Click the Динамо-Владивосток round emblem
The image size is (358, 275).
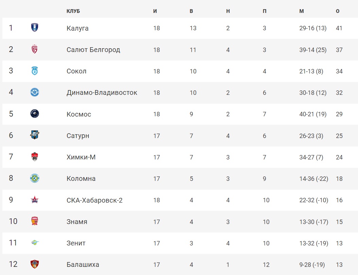click(35, 92)
